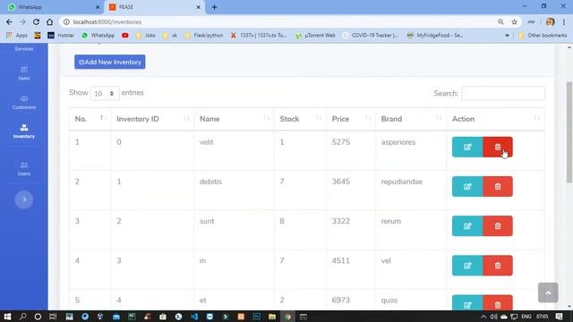Edit the row with brand vel
573x322 pixels.
click(x=467, y=266)
